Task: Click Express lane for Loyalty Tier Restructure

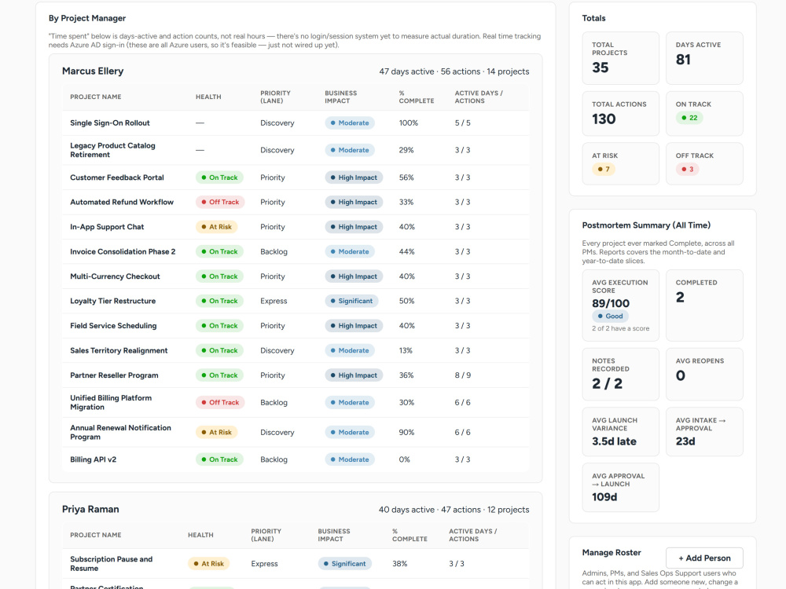Action: pos(274,301)
